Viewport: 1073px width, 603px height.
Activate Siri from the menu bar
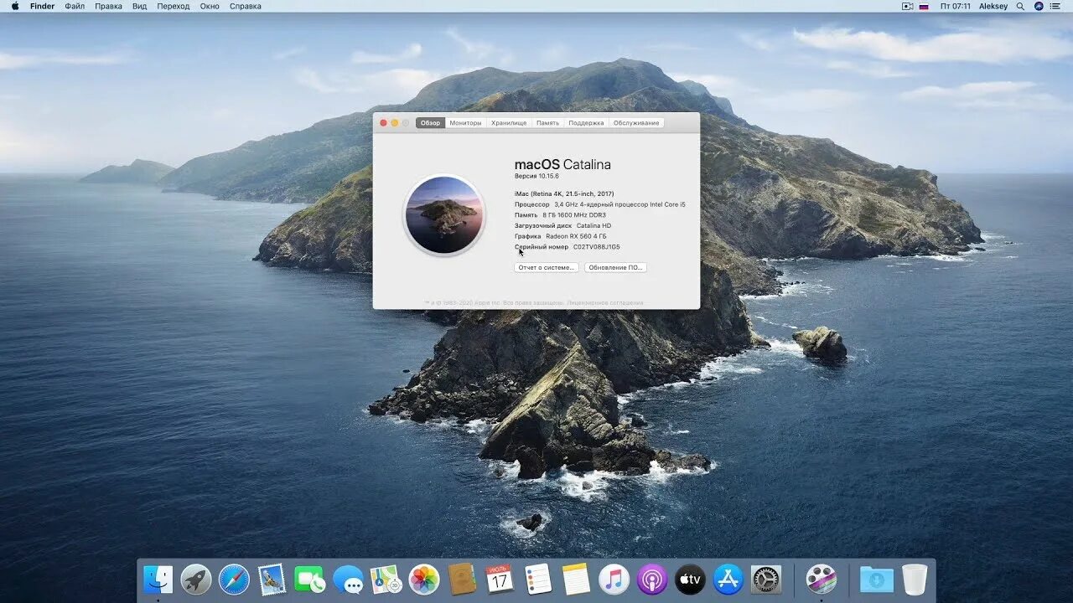(x=1039, y=6)
